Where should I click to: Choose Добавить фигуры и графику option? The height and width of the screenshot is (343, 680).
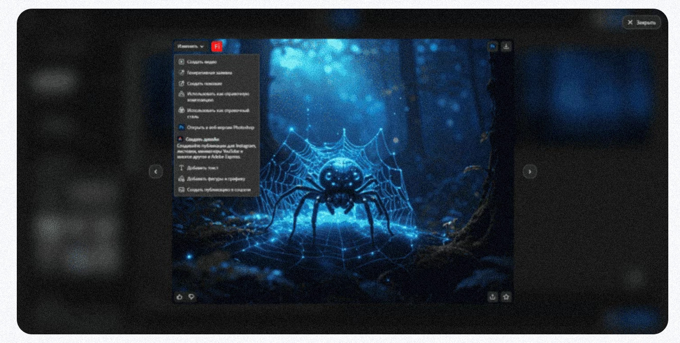pos(215,179)
